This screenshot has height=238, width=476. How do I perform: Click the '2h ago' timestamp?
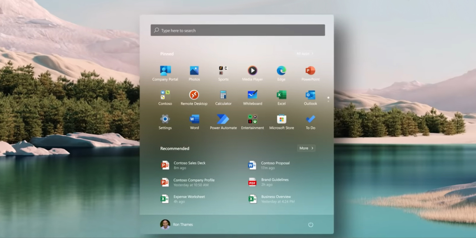(x=267, y=185)
